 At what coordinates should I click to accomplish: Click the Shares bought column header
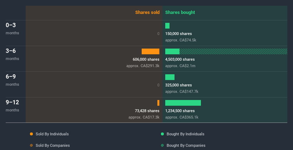[180, 12]
